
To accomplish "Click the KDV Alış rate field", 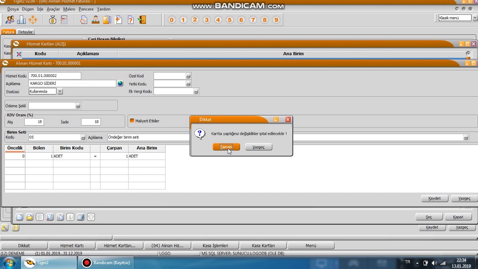I will click(34, 122).
